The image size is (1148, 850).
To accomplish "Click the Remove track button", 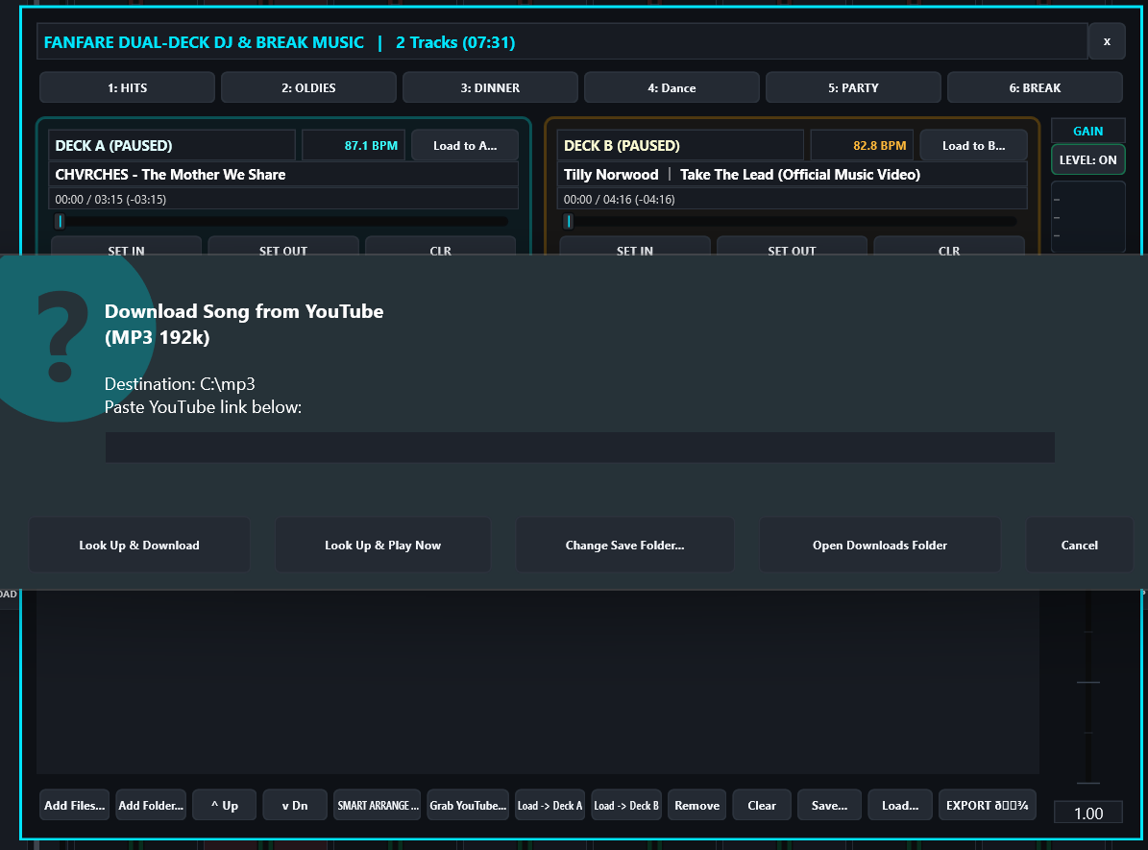I will point(697,806).
